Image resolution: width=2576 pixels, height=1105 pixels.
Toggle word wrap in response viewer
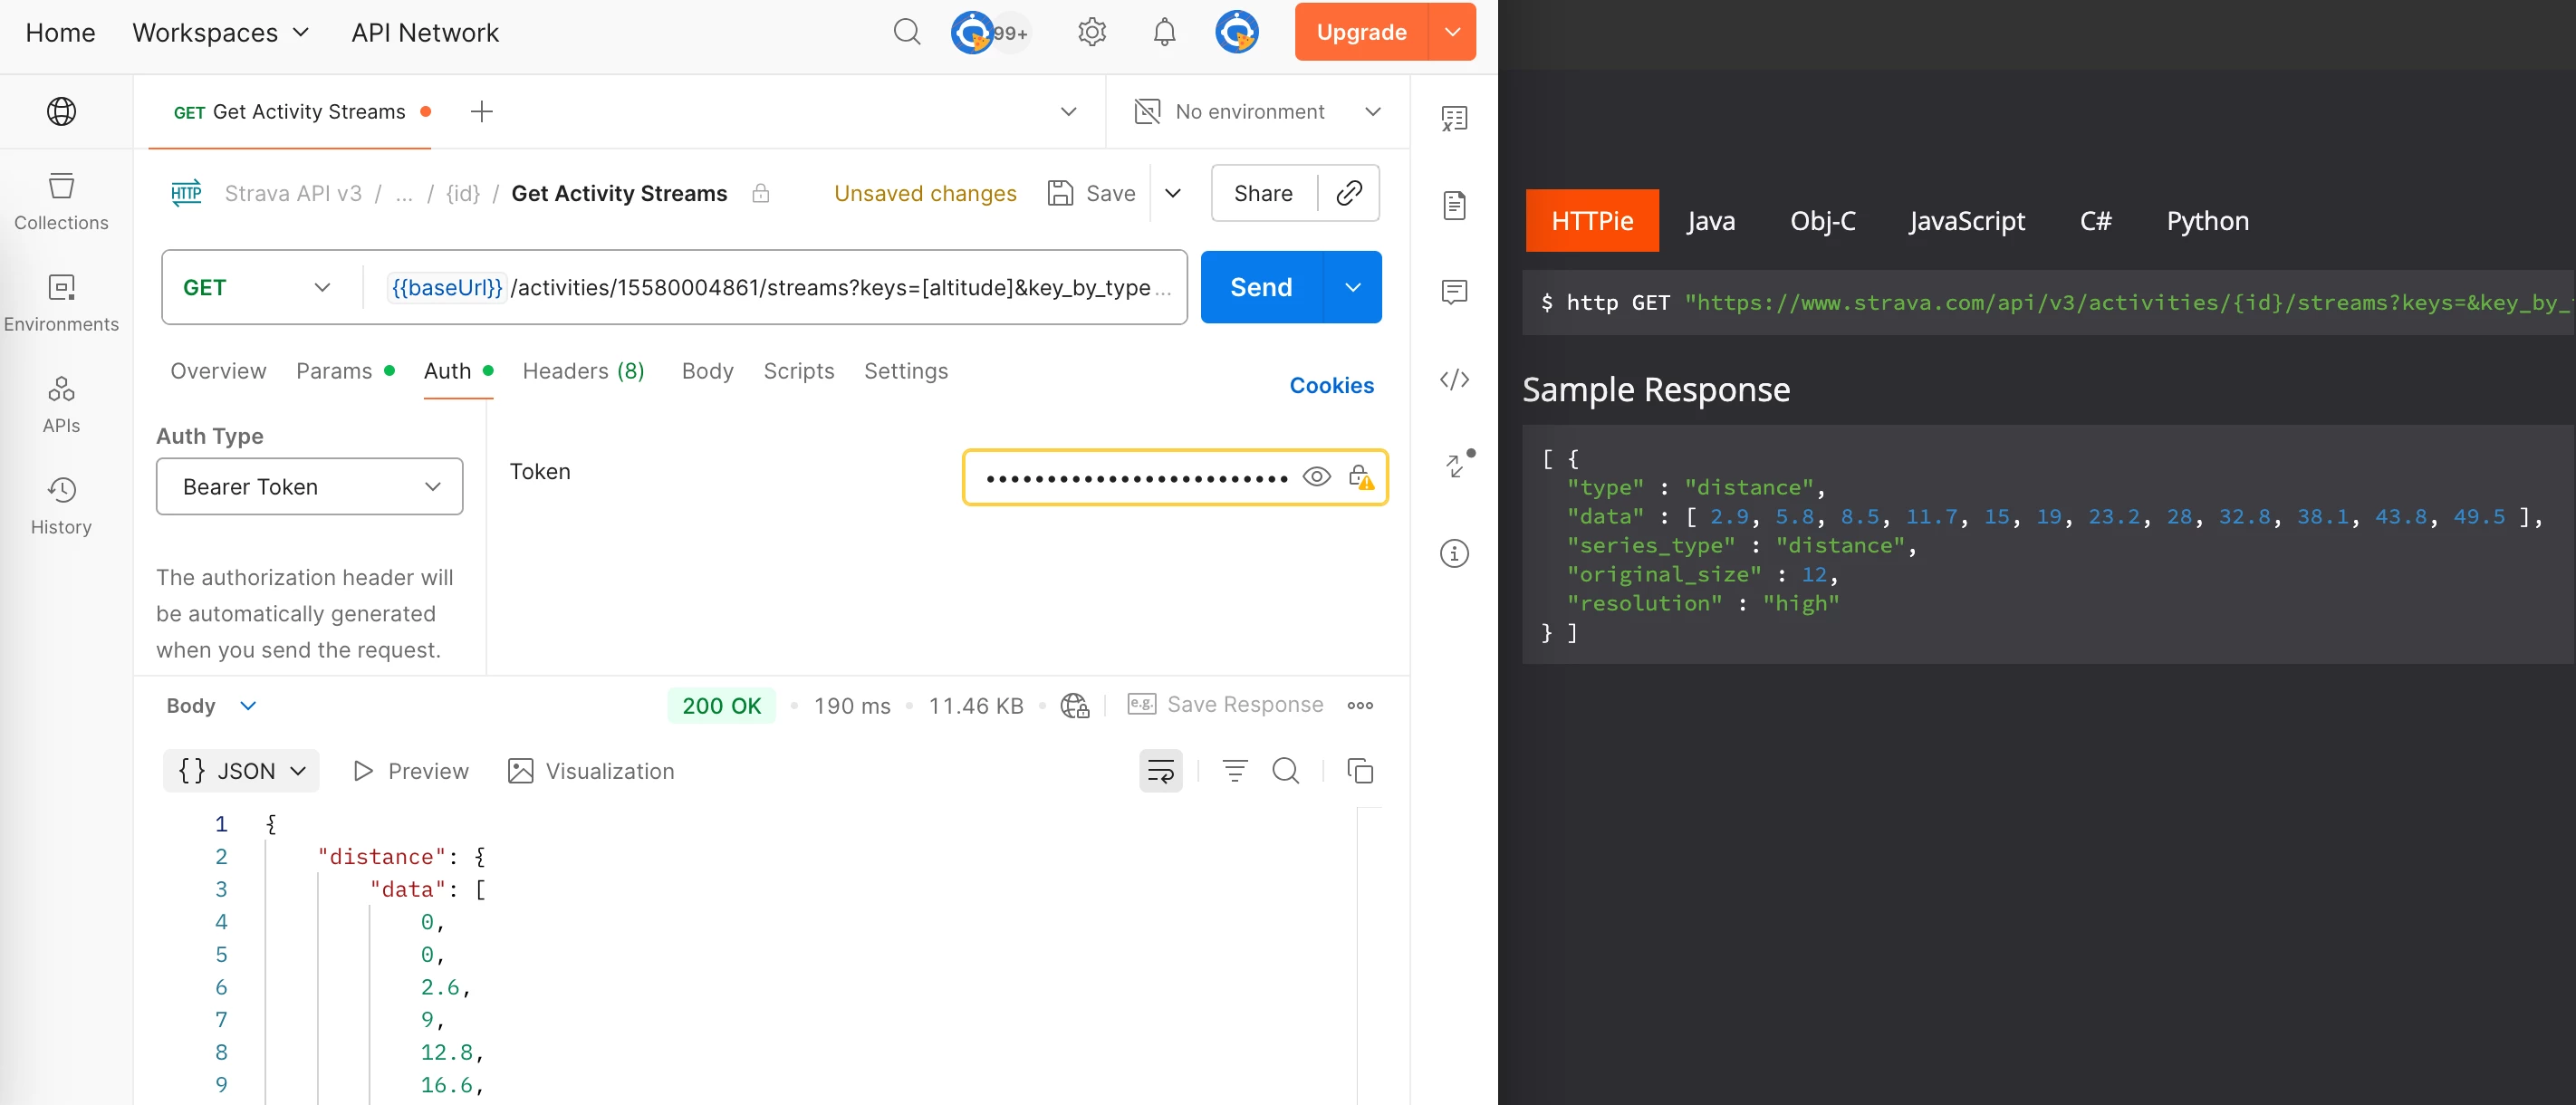click(x=1160, y=770)
